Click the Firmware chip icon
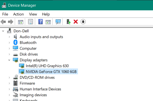Viewport: 153px width, 101px height. 15,83
